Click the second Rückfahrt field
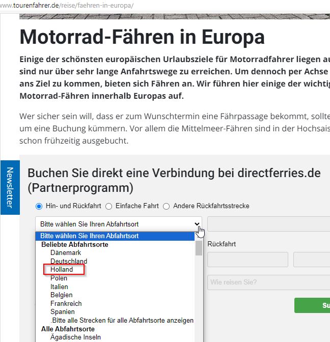330x342 pixels. [312, 260]
